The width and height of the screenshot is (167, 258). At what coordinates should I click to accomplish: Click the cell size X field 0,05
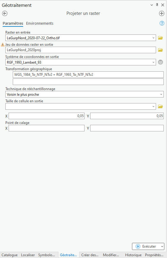tap(47, 116)
